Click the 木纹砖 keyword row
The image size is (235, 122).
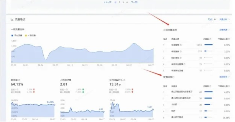pyautogui.click(x=197, y=105)
